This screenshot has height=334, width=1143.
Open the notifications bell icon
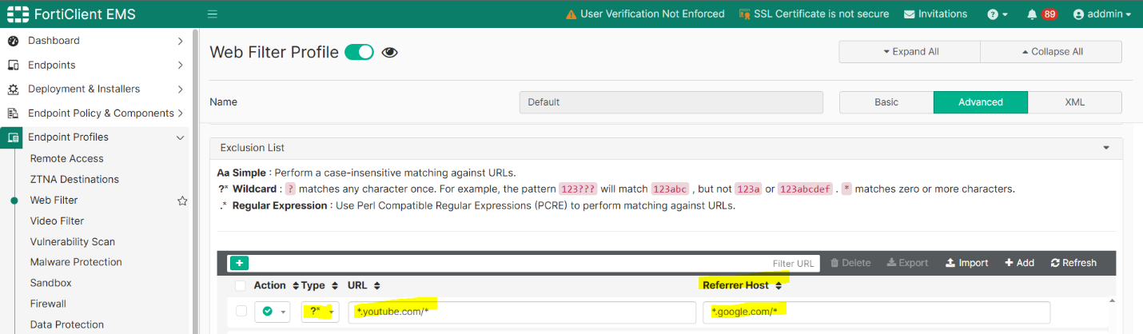coord(1032,14)
